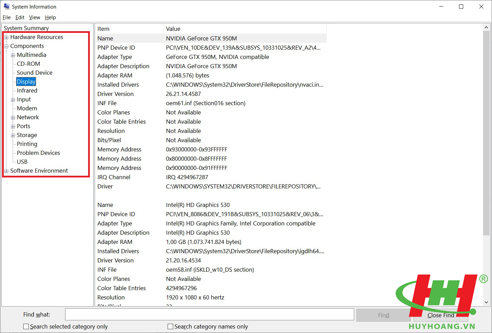The width and height of the screenshot is (492, 333).
Task: Select the Network category
Action: pyautogui.click(x=28, y=117)
